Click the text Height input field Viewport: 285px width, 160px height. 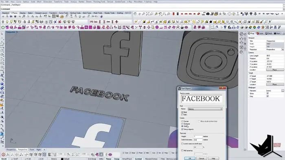[198, 136]
